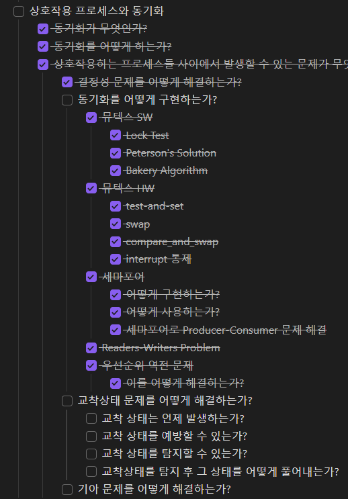Check 교착 상태는 언제 발생하는가? checkbox
This screenshot has width=348, height=499.
tap(91, 418)
